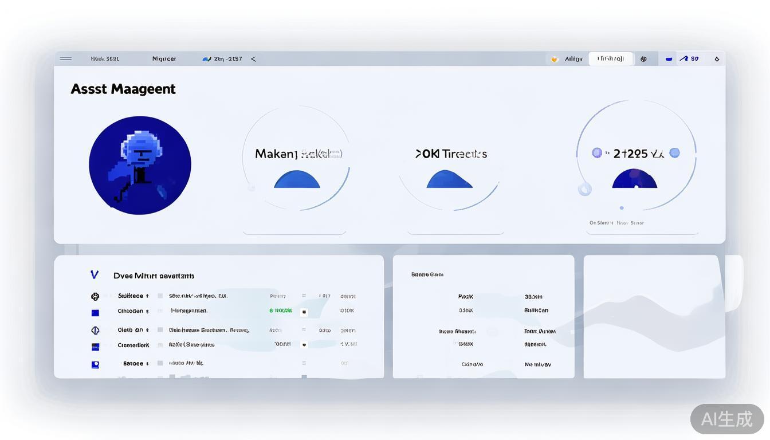Screen dimensions: 770x440
Task: Click the blue V logo icon
Action: click(95, 275)
